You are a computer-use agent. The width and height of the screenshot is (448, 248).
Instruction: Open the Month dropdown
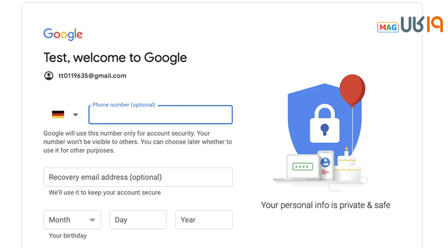[72, 220]
